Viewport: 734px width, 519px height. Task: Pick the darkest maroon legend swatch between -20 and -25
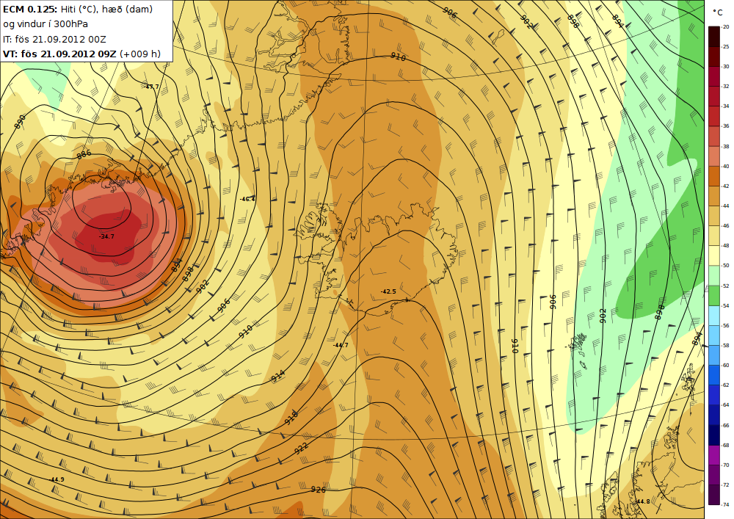click(x=714, y=37)
